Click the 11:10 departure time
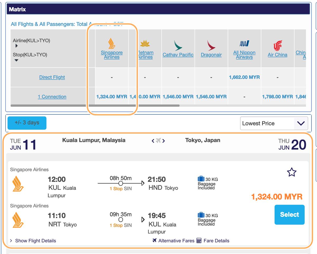Viewport: 317px width, 254px height. tap(57, 215)
